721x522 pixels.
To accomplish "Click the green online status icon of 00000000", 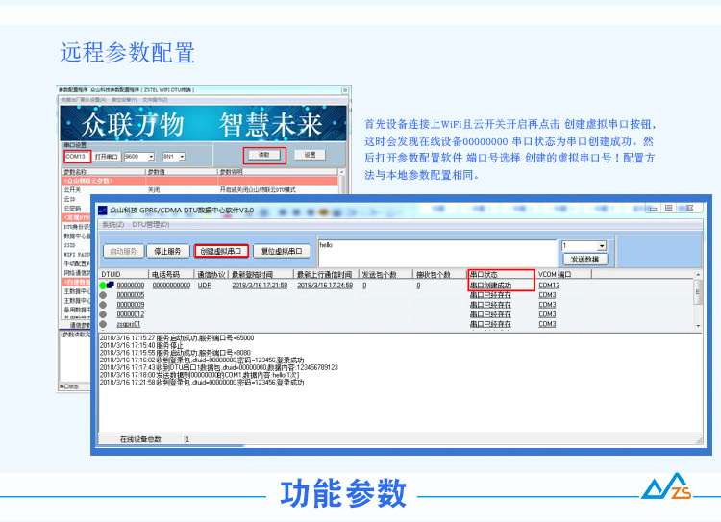I will tap(103, 286).
